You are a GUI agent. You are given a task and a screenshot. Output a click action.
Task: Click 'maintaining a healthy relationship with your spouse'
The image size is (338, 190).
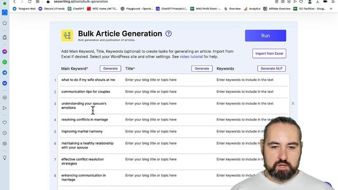click(x=87, y=146)
